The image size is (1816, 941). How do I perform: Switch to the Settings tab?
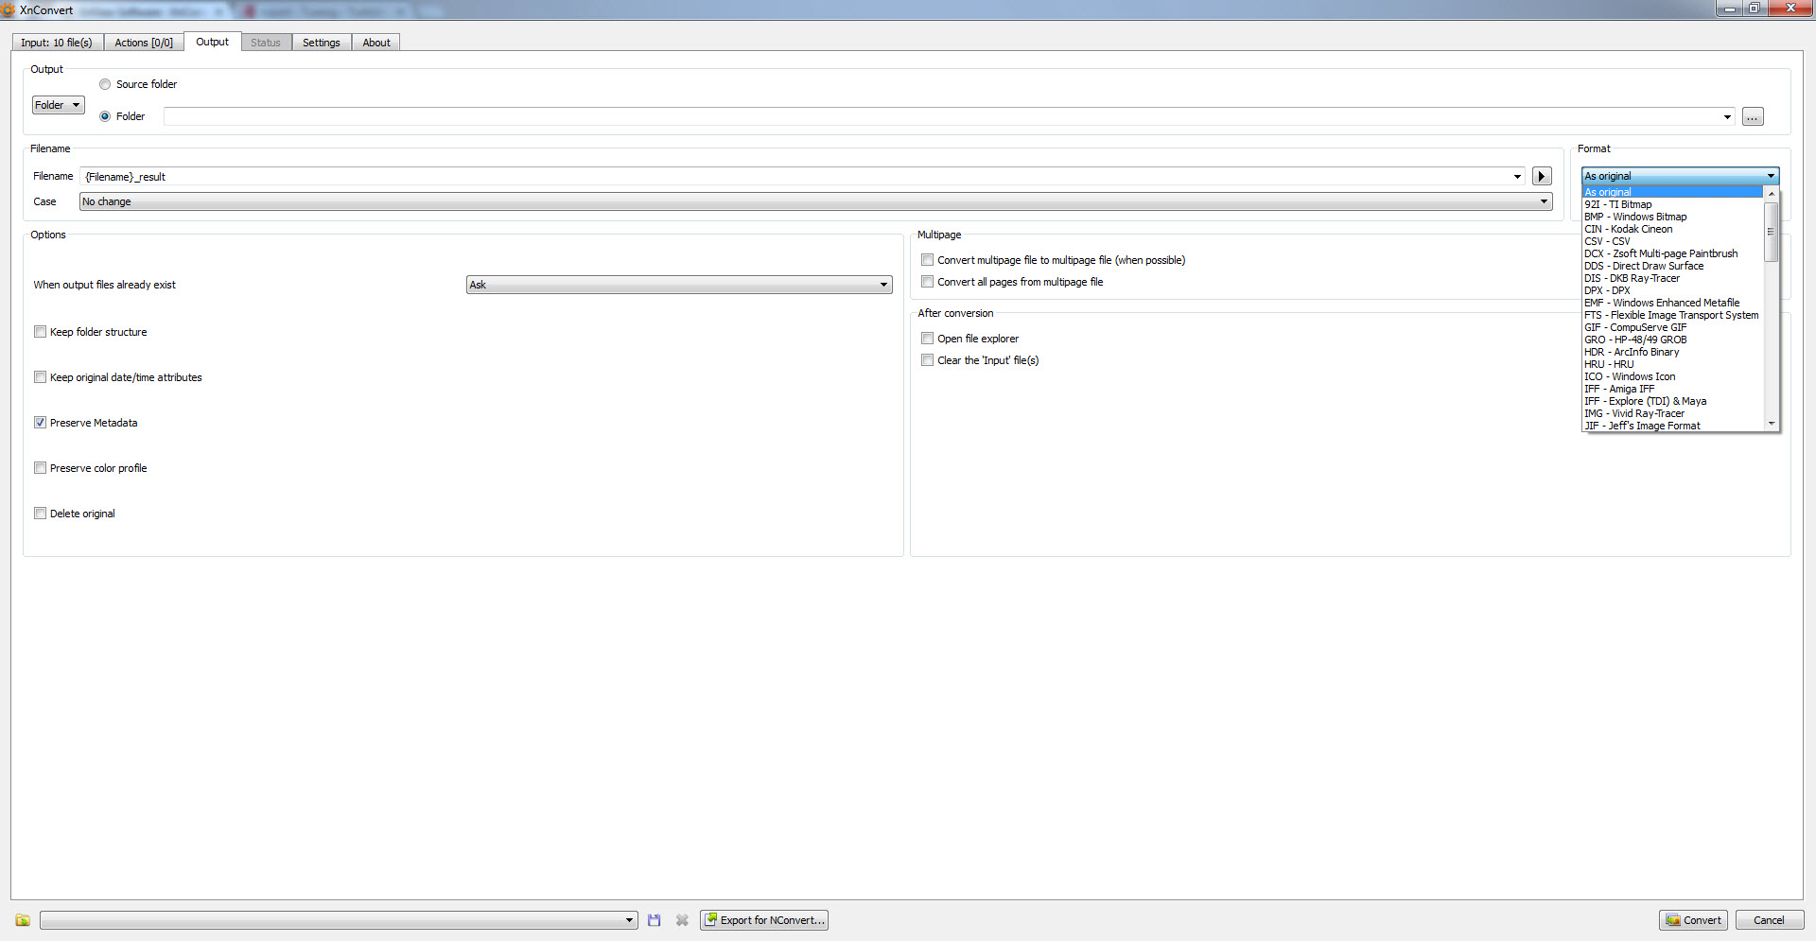[322, 42]
